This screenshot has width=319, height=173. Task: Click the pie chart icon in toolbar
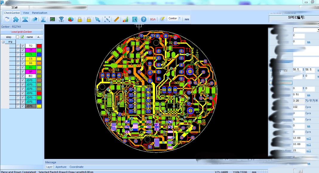click(x=70, y=19)
